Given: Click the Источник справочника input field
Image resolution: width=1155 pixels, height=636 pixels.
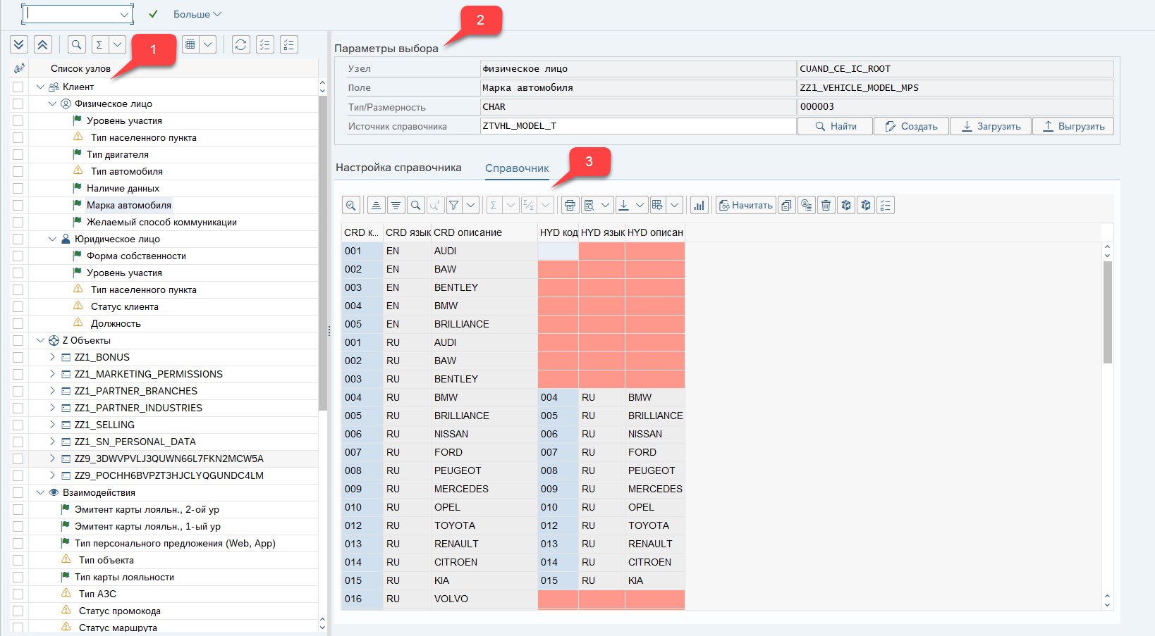Looking at the screenshot, I should (637, 126).
